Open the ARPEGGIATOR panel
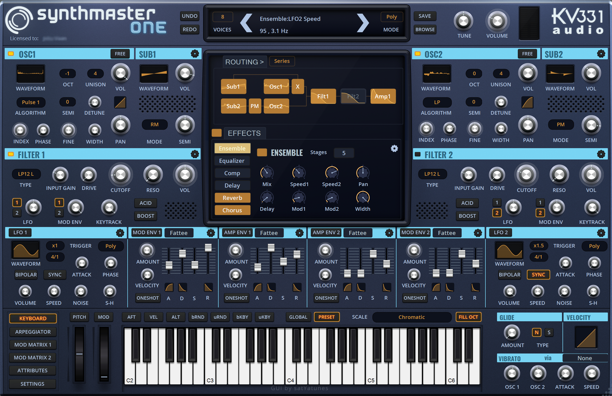 coord(33,332)
